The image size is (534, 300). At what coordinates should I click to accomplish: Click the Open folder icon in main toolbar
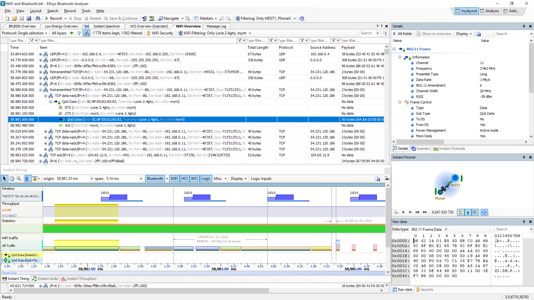point(14,18)
